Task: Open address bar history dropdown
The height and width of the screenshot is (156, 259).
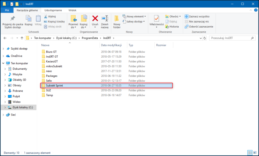Action: point(201,38)
